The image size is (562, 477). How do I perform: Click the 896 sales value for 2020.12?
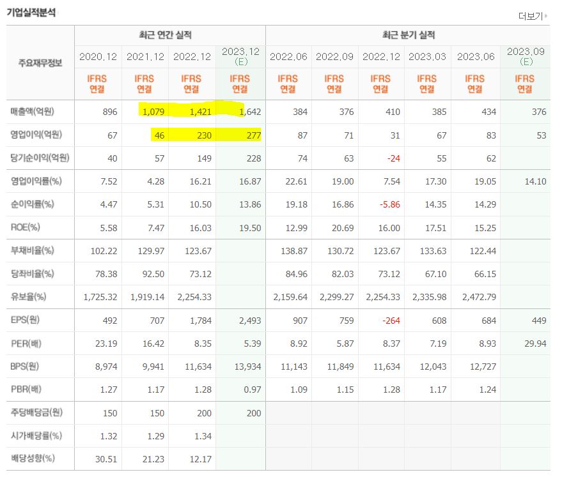110,112
